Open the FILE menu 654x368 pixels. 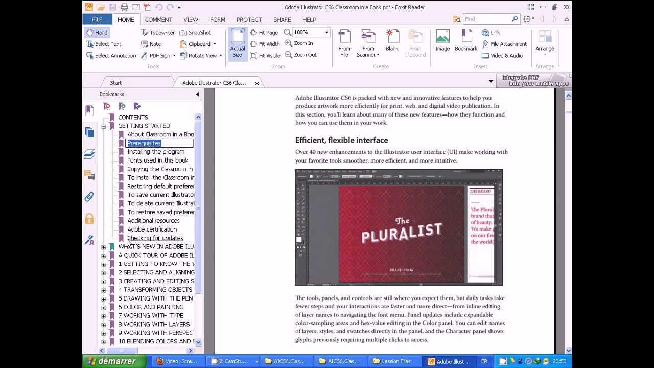pyautogui.click(x=97, y=19)
